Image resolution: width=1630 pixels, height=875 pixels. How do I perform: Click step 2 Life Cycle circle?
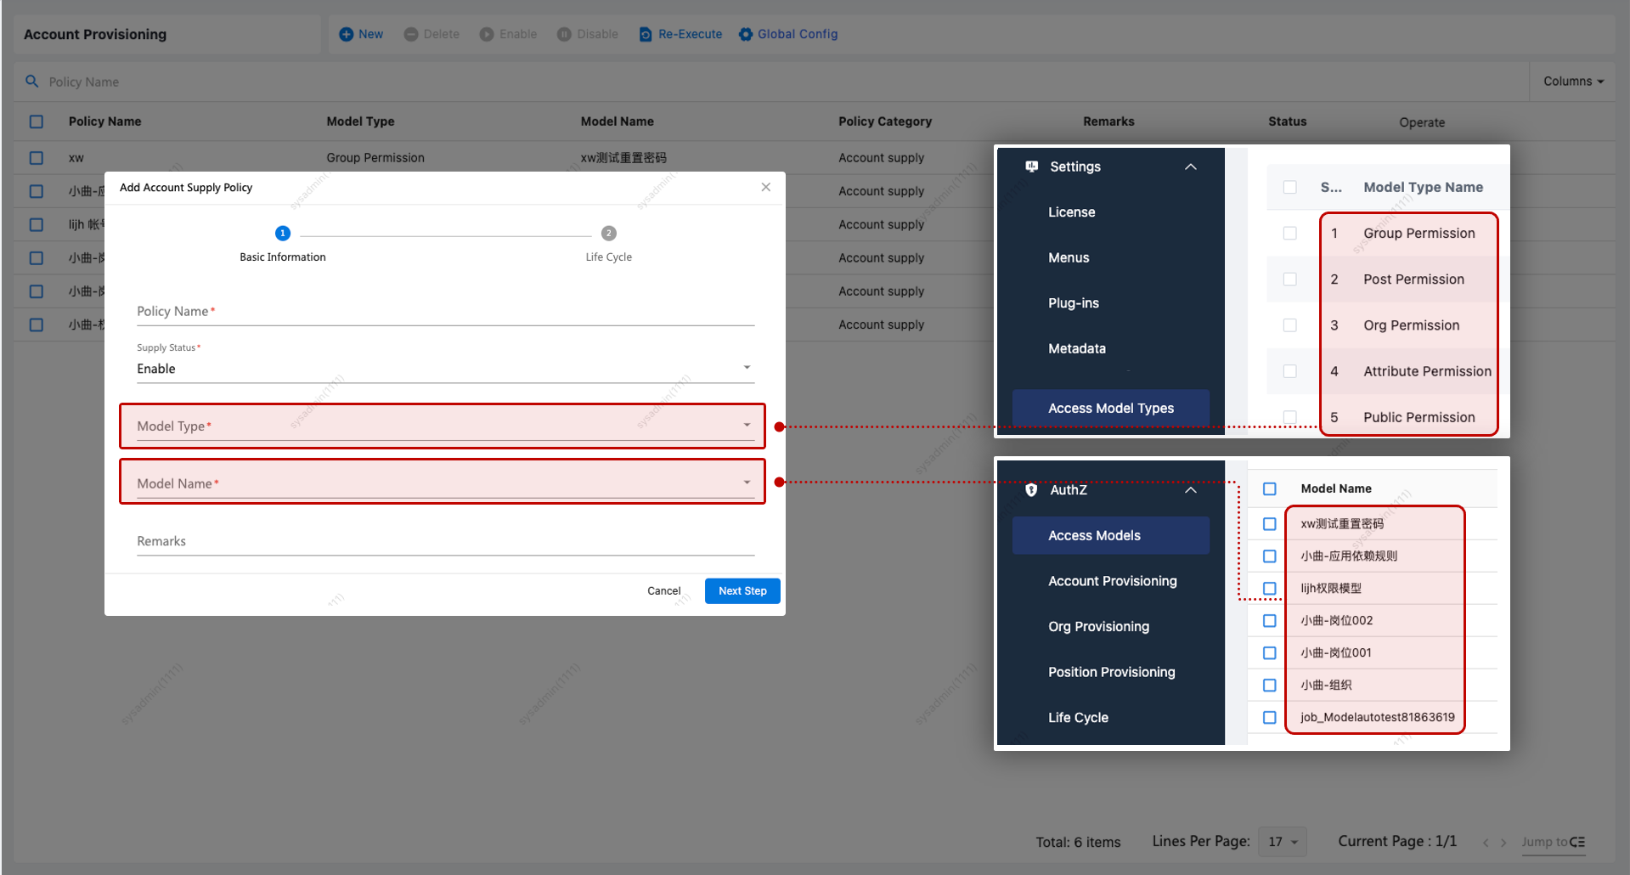608,234
